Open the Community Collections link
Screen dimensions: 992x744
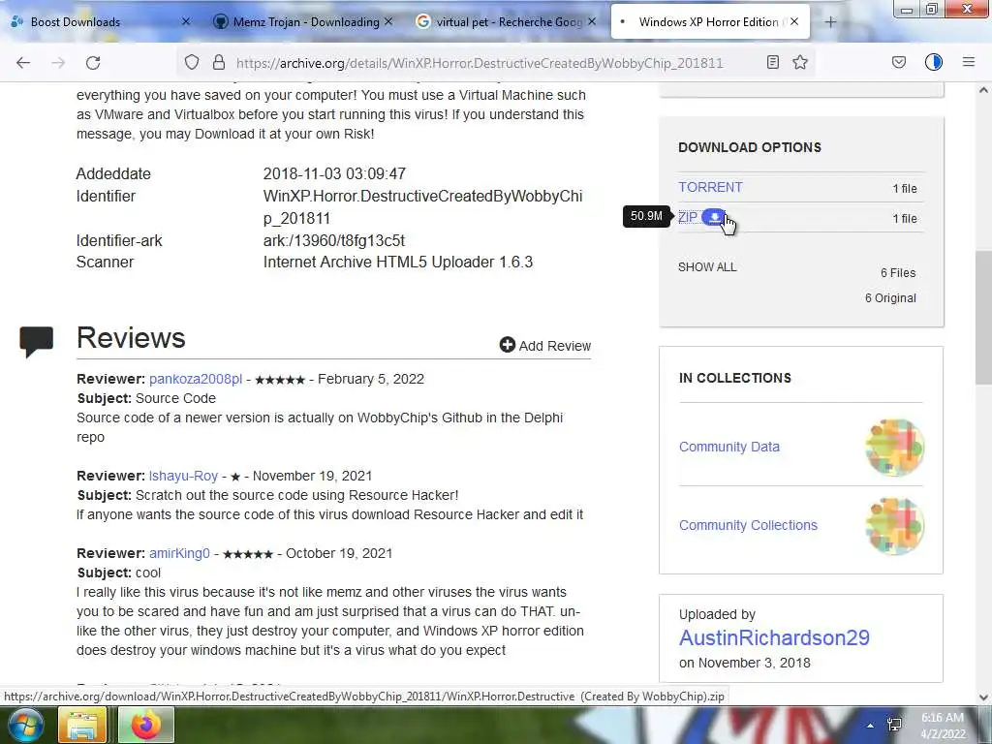748,525
